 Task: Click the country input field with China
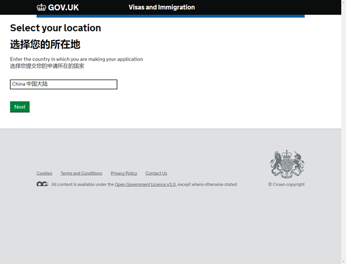click(x=63, y=84)
